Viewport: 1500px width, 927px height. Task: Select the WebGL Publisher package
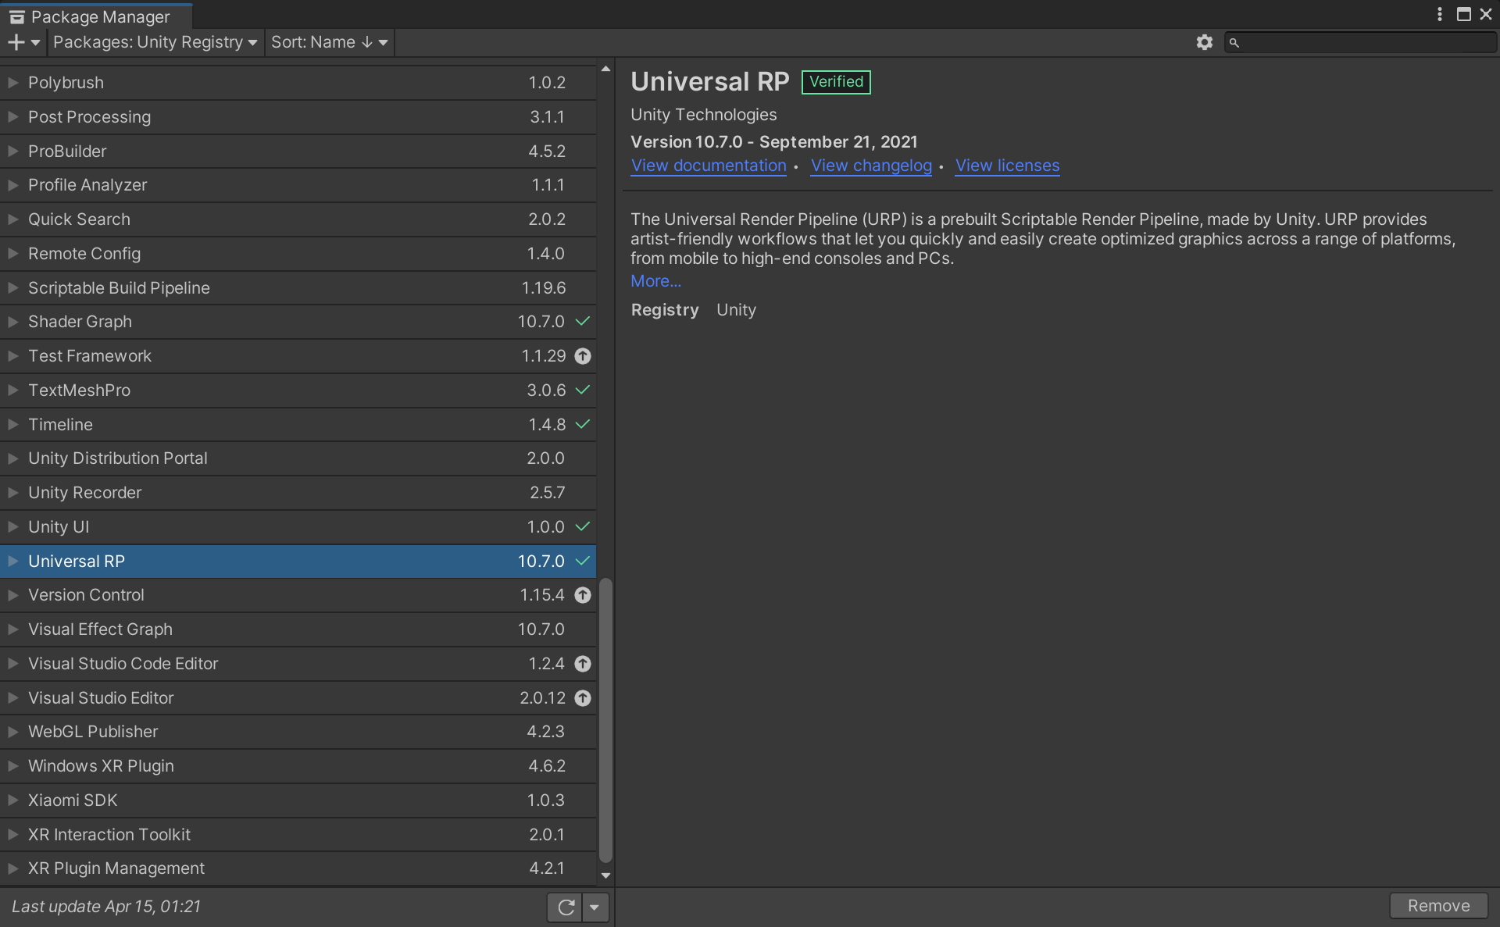(298, 732)
